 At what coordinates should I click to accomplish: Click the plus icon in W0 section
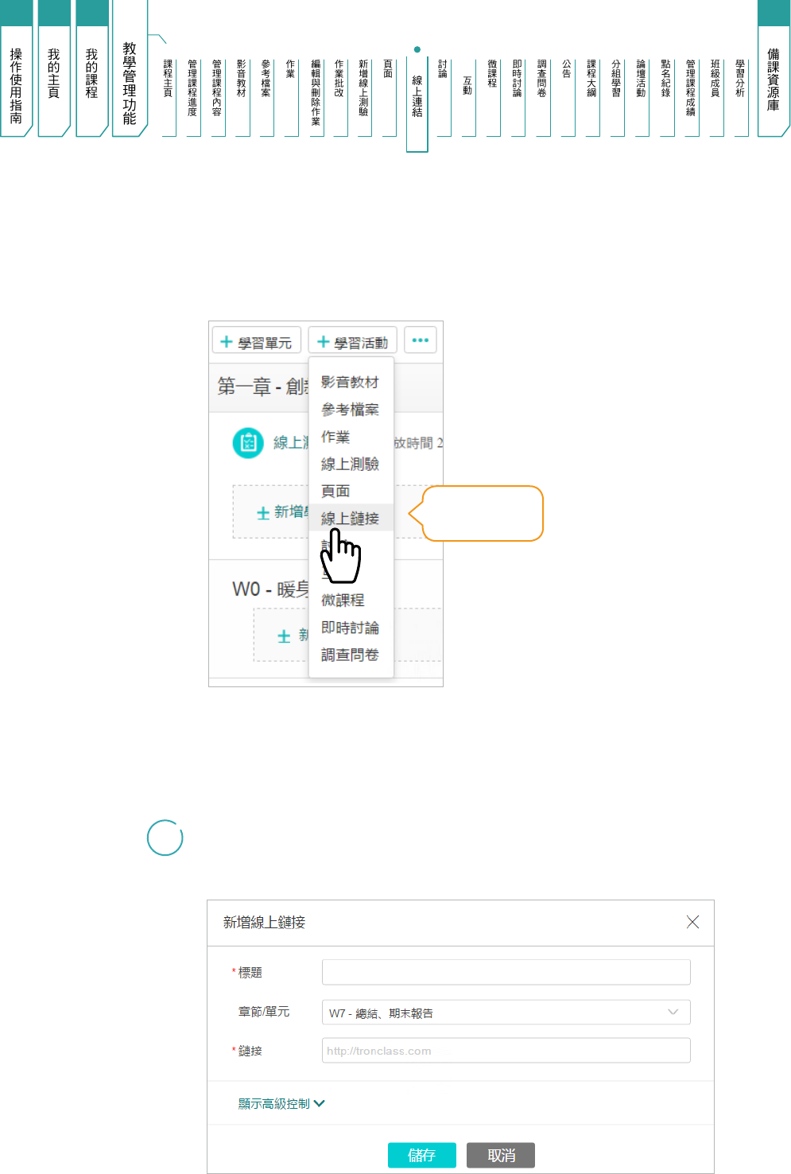(284, 636)
